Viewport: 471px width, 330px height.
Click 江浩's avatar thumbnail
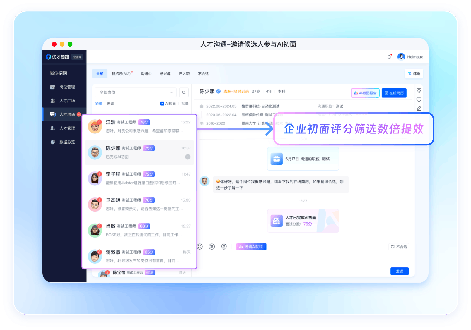95,126
